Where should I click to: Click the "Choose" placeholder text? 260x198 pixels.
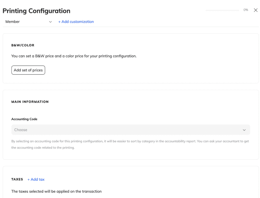pyautogui.click(x=21, y=130)
